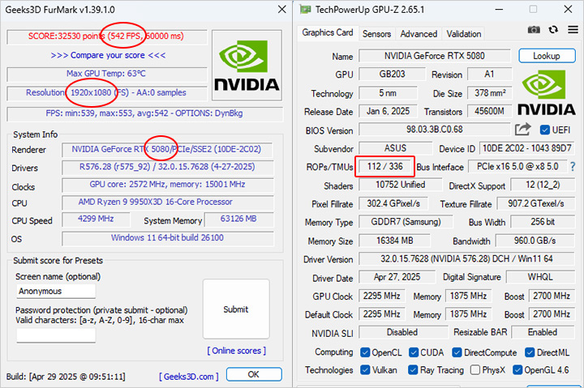Click the FurMark Drivers R576.28 value
This screenshot has height=388, width=584.
pyautogui.click(x=167, y=167)
